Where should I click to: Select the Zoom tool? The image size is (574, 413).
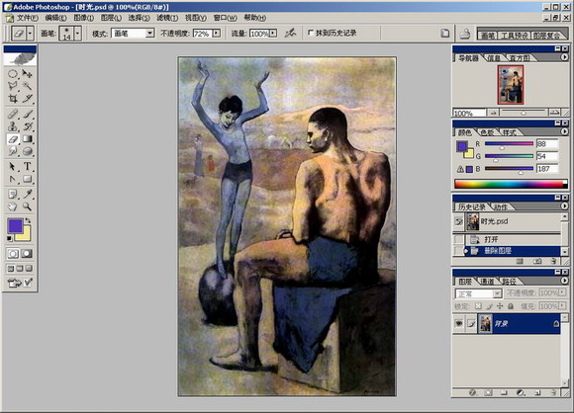click(x=27, y=206)
